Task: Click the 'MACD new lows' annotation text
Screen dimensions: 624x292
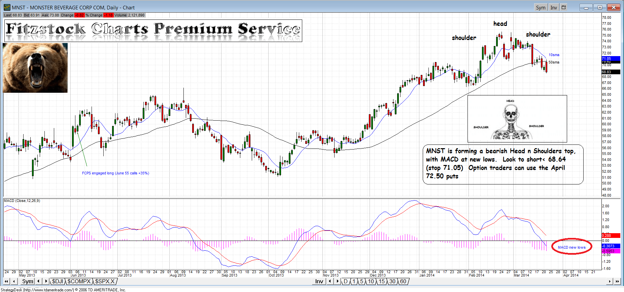Action: click(x=572, y=247)
